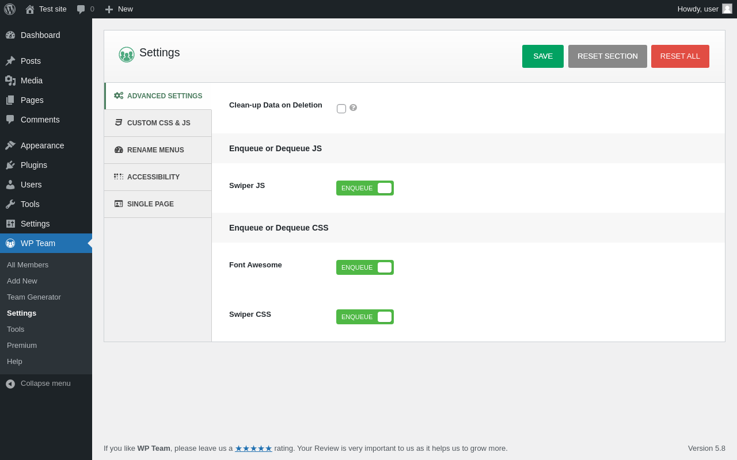This screenshot has height=460, width=737.
Task: Toggle the Font Awesome enqueue switch
Action: coord(365,267)
